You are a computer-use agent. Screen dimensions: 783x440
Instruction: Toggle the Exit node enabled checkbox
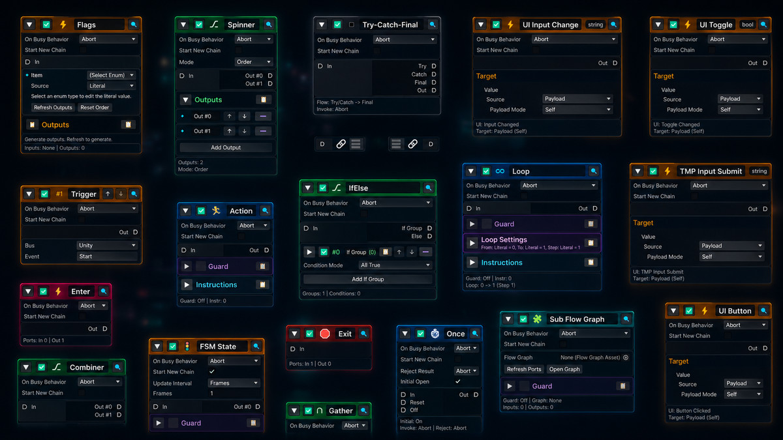coord(309,334)
